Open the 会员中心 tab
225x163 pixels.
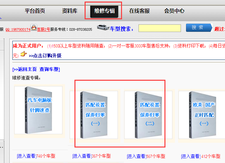(174, 11)
